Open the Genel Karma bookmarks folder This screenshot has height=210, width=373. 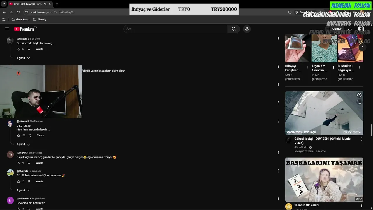[x=20, y=20]
